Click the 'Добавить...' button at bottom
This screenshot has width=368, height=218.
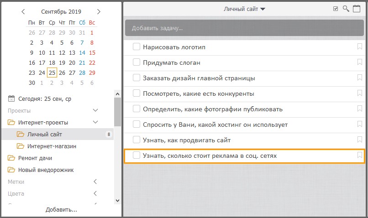click(x=61, y=209)
